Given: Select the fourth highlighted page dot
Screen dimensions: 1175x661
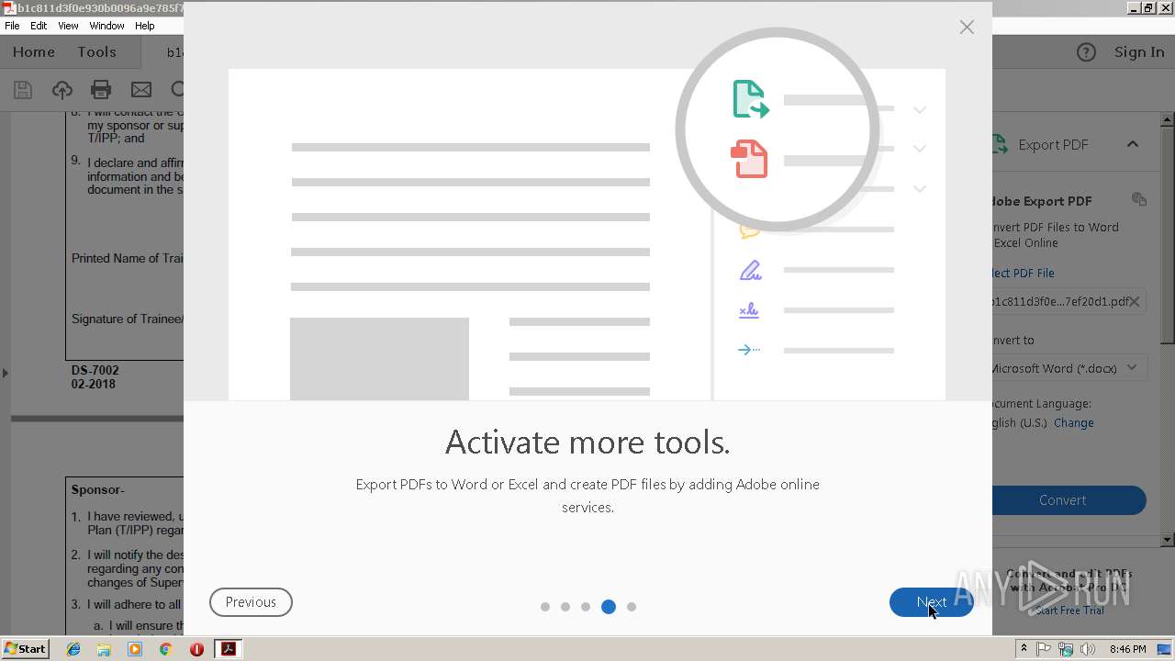Looking at the screenshot, I should tap(608, 607).
